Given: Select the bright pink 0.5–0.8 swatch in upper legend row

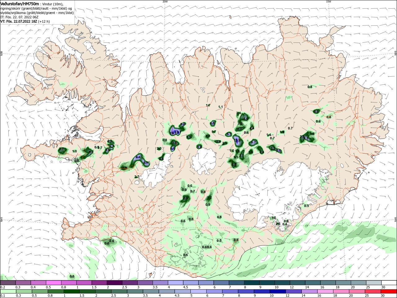Looking at the screenshot, I should click(53, 282).
